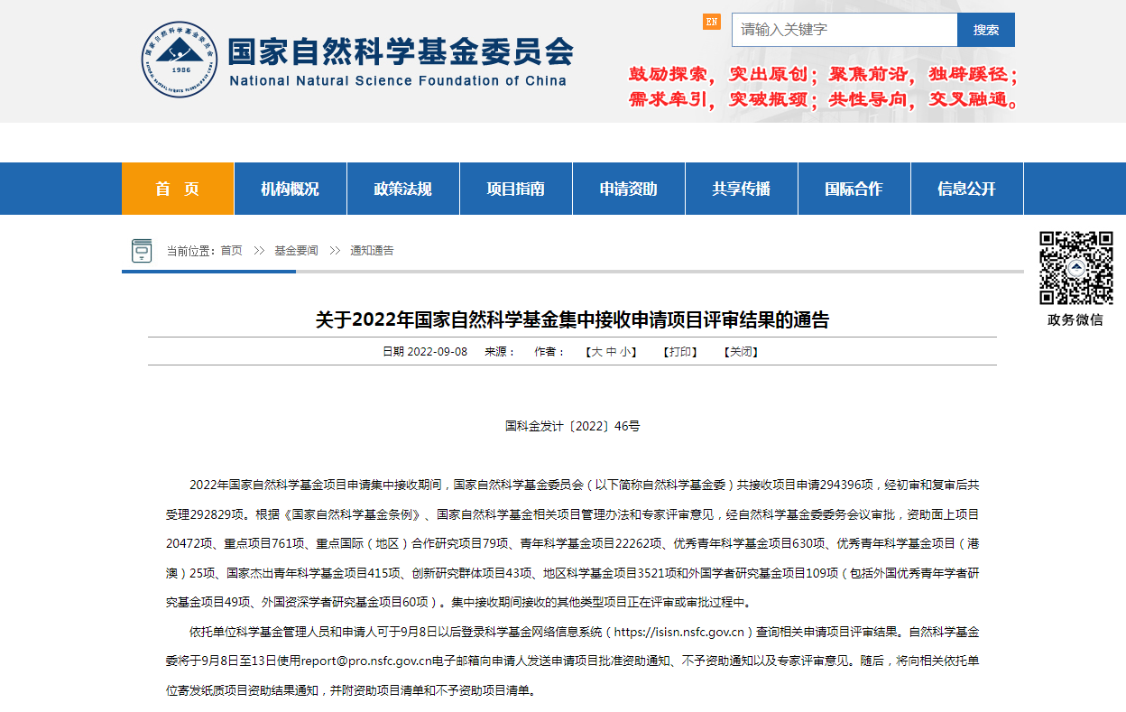Image resolution: width=1126 pixels, height=712 pixels.
Task: Click the 来源： label in article meta
Action: coord(500,352)
